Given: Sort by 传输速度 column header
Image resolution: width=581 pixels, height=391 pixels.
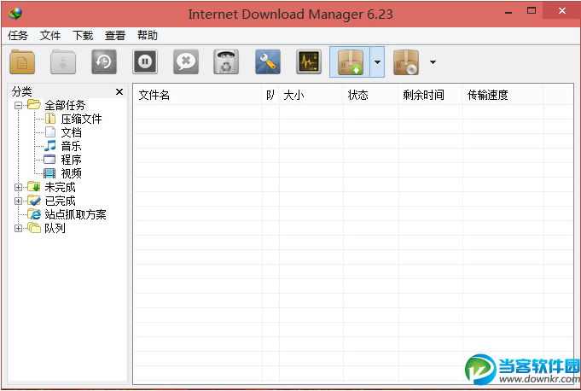Looking at the screenshot, I should tap(503, 96).
